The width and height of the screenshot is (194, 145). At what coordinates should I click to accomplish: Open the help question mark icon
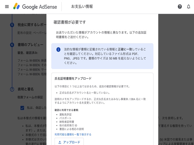[x=180, y=6]
